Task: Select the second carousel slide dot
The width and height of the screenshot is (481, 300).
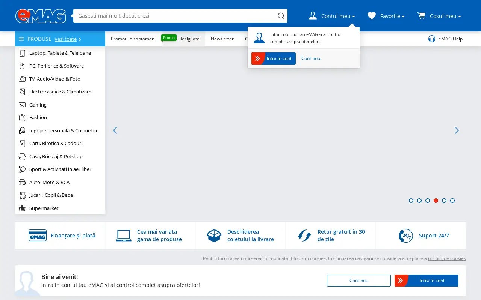Action: [419, 201]
